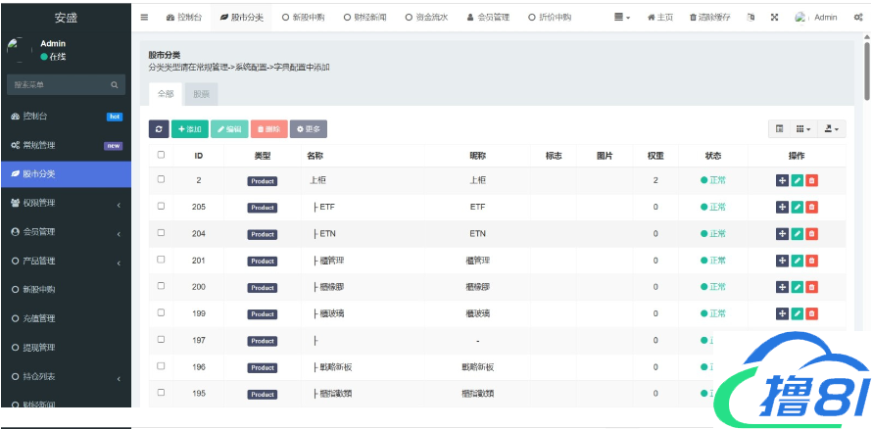Click the drag handle icon for ETF row 205
This screenshot has height=429, width=872.
click(782, 208)
